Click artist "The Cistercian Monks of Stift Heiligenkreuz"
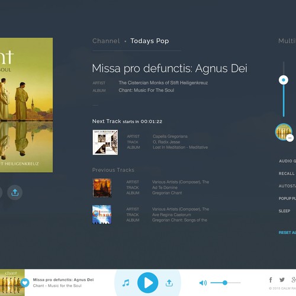296x296 pixels. [163, 83]
